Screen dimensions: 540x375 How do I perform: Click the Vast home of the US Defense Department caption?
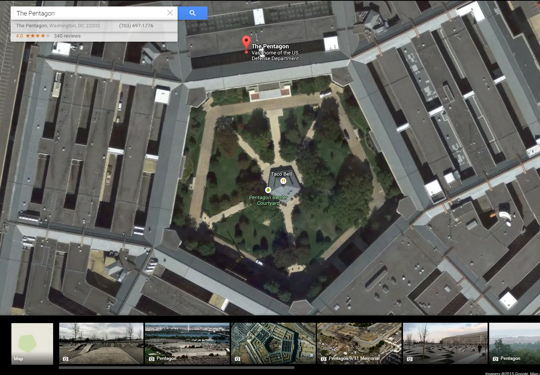(275, 56)
